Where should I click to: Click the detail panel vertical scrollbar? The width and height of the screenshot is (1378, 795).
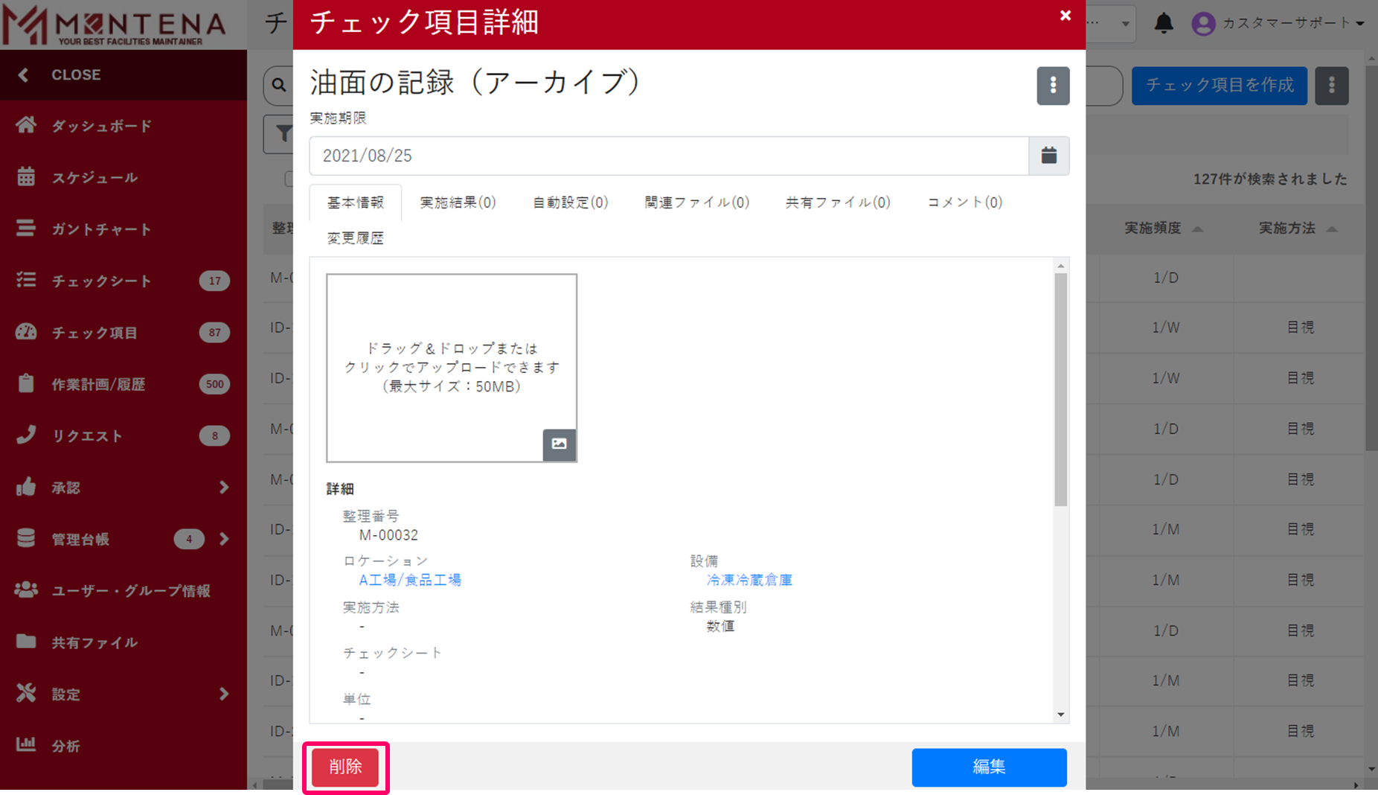tap(1060, 389)
